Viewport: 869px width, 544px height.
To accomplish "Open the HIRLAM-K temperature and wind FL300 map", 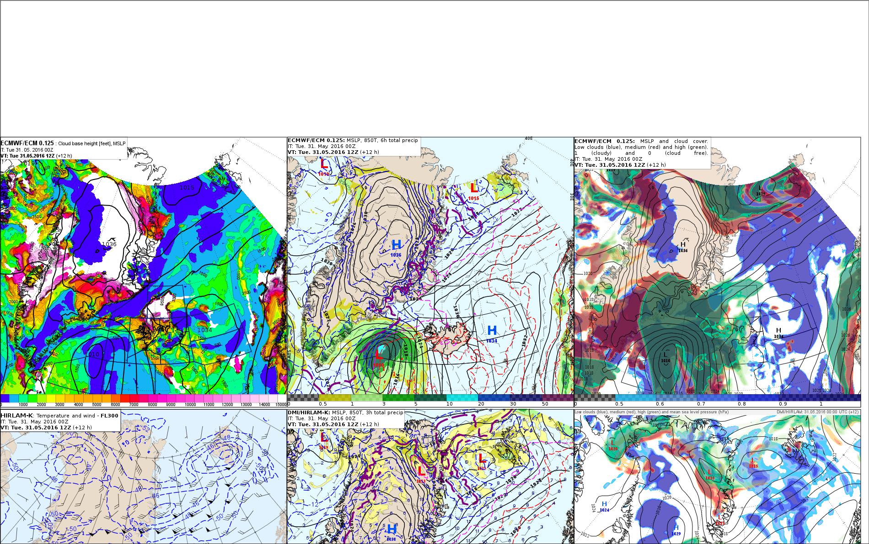I will point(143,476).
